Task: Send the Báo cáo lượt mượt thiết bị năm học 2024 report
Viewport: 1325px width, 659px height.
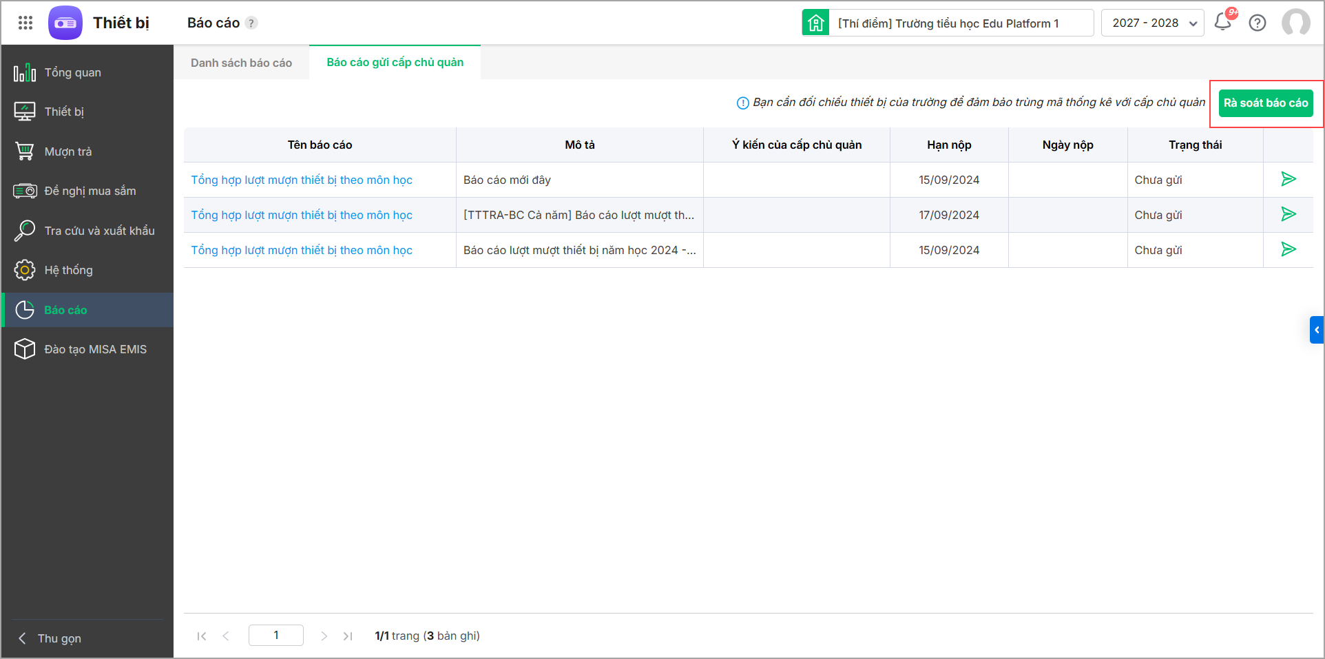Action: tap(1288, 249)
